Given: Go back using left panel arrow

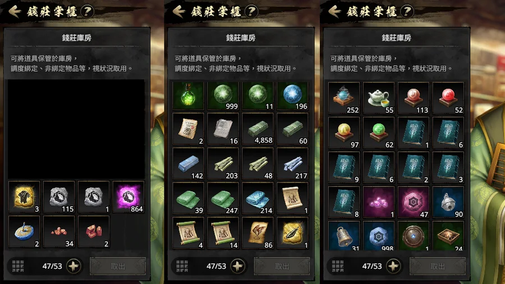Looking at the screenshot, I should tap(15, 12).
